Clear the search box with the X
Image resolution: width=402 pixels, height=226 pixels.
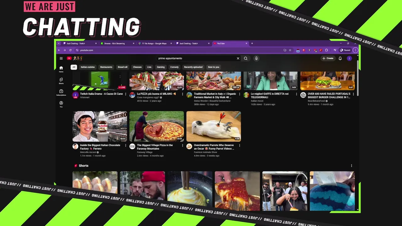(x=238, y=58)
